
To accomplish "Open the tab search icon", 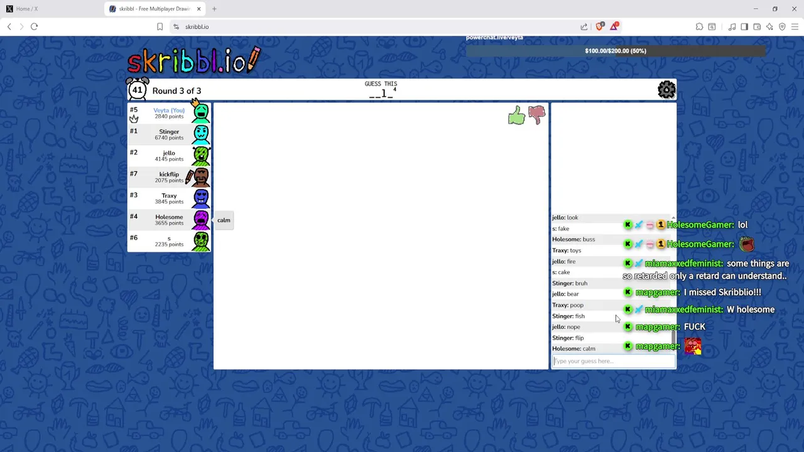I will [x=712, y=26].
